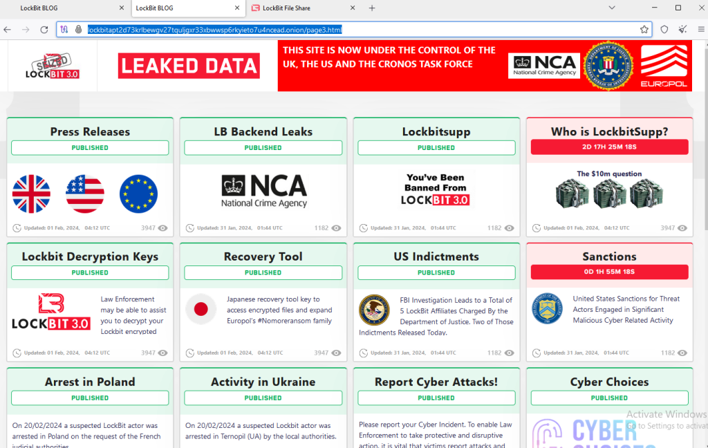Click the seized LockBit 3.0 logo
The image size is (708, 448).
[53, 66]
